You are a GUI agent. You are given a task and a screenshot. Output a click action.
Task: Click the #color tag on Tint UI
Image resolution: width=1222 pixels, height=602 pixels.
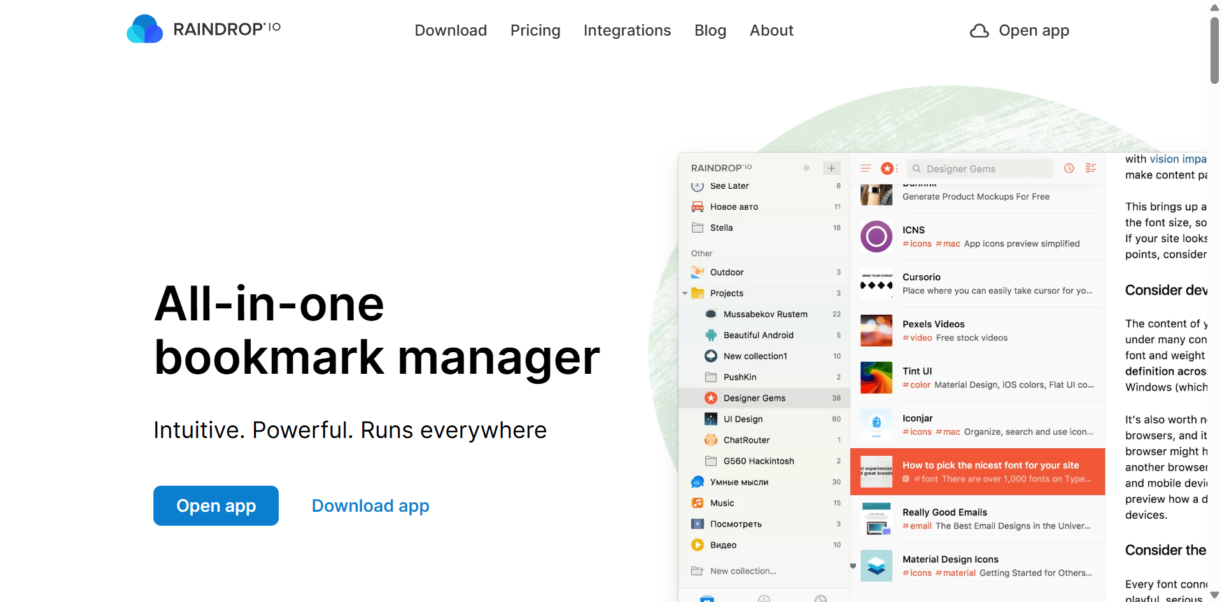[916, 385]
